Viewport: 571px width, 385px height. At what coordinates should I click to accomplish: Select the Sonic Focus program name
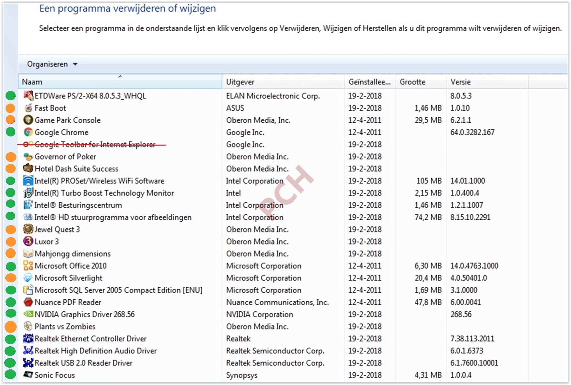(55, 375)
